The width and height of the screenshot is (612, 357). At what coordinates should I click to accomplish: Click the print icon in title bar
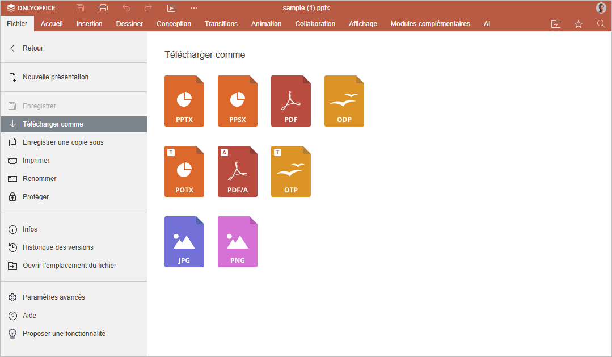(103, 8)
